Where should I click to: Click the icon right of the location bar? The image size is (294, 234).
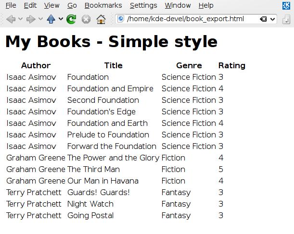point(286,19)
